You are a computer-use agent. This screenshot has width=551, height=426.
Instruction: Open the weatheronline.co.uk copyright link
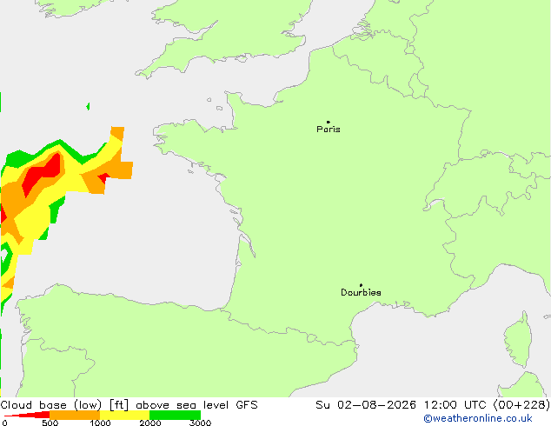(478, 418)
